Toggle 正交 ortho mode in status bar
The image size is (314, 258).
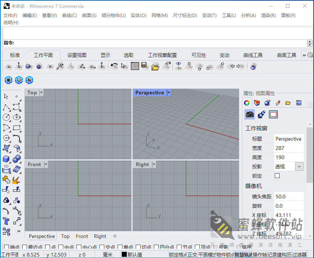192,255
